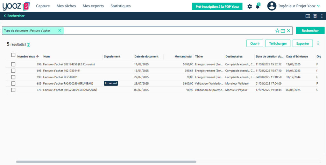Viewport: 326px width, 165px height.
Task: Sort by Destinataires column header
Action: click(234, 56)
